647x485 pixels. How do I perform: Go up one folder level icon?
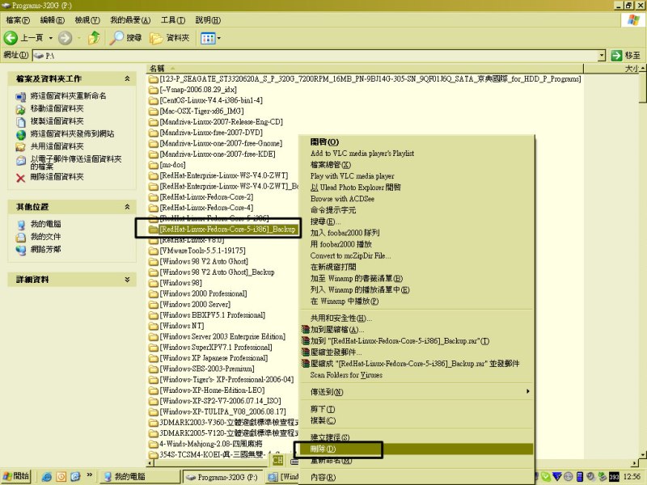(x=95, y=38)
